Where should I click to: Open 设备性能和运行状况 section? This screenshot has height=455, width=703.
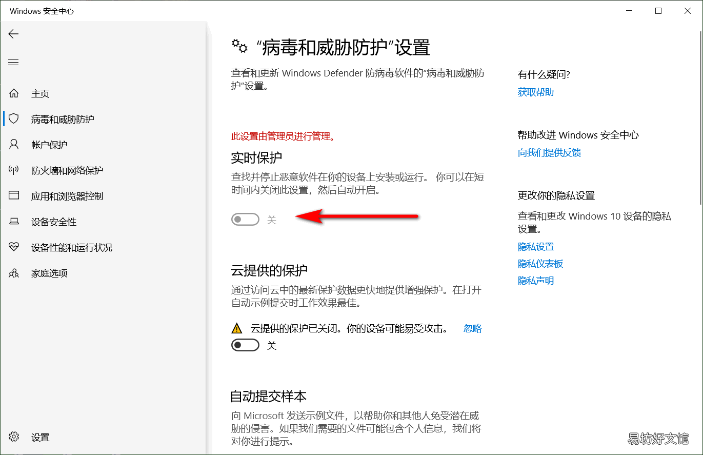pos(72,247)
